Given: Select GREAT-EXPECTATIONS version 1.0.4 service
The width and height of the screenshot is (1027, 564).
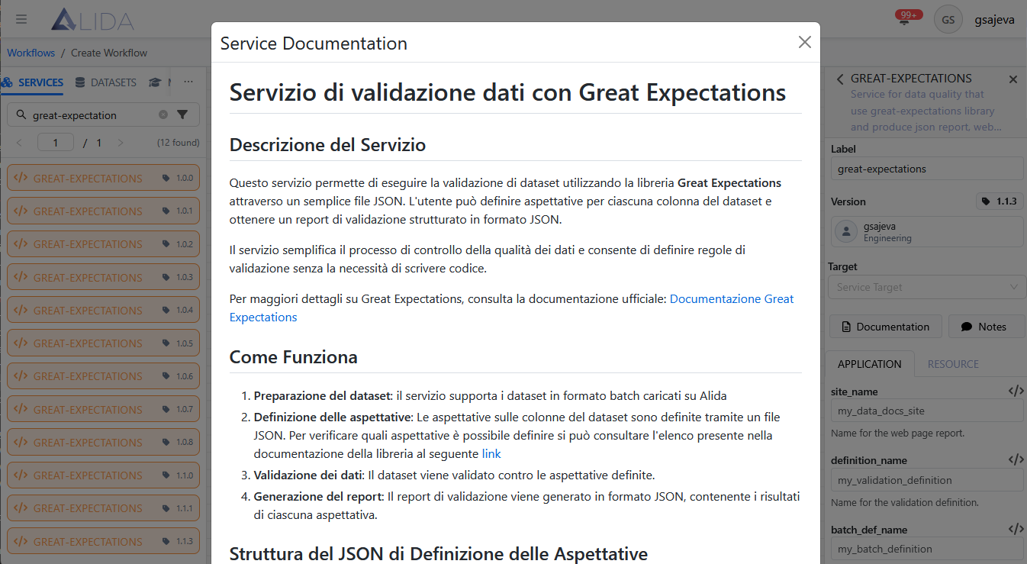Looking at the screenshot, I should 103,311.
